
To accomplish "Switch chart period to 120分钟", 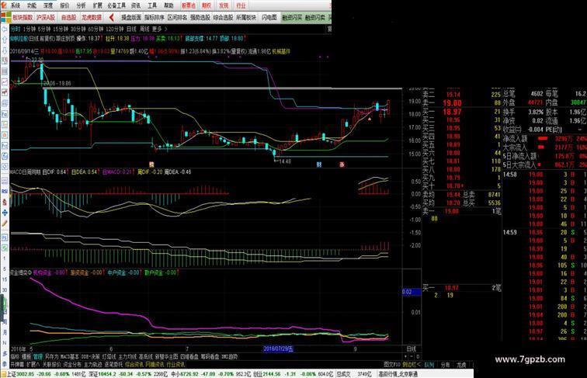I will coord(115,29).
